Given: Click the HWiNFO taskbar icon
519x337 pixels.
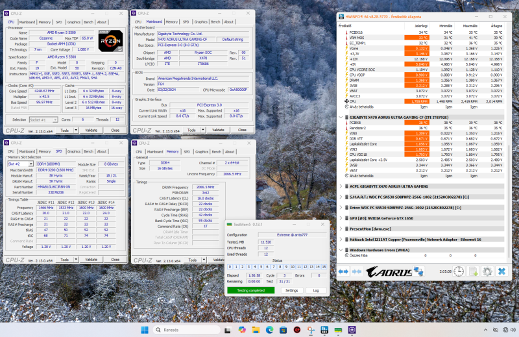Looking at the screenshot, I should coord(324,330).
